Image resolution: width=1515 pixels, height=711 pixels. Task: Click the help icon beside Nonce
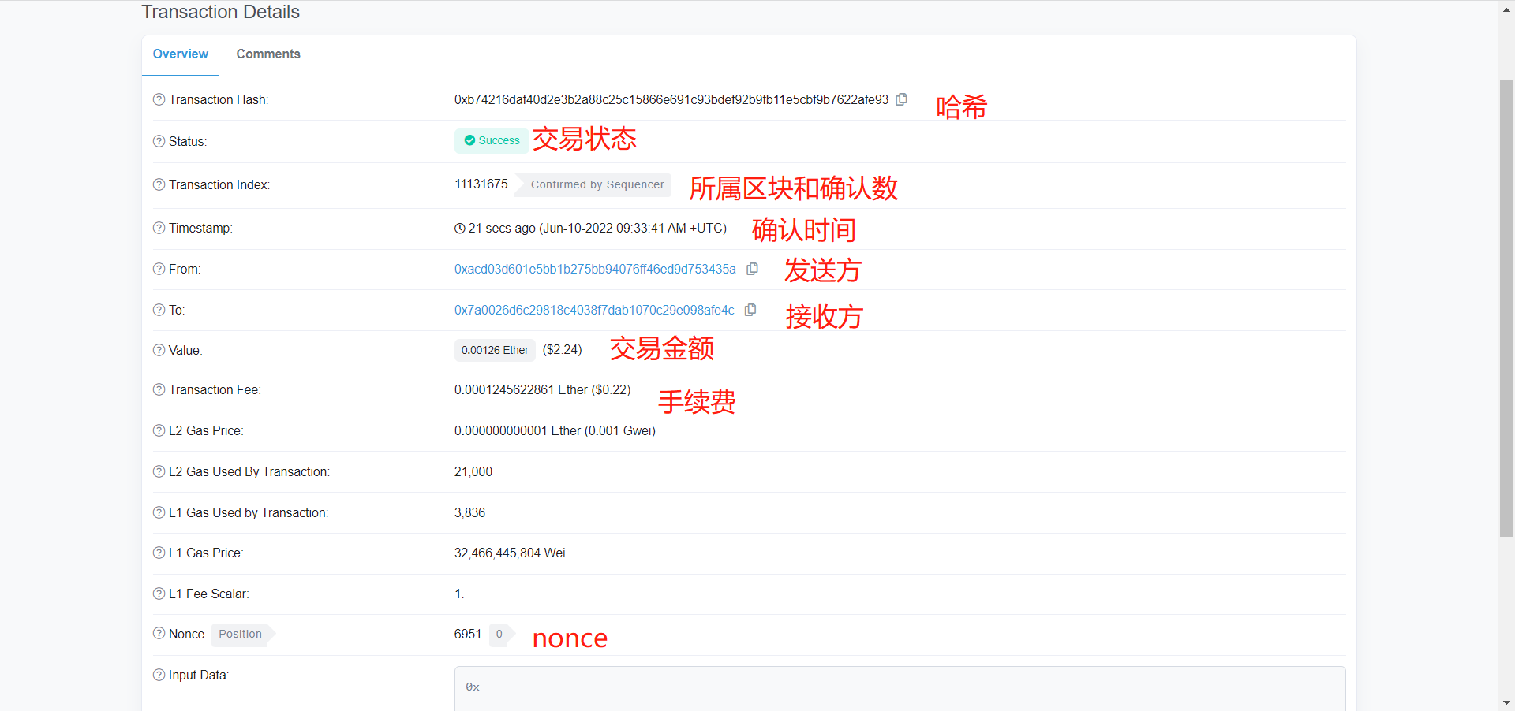point(158,634)
